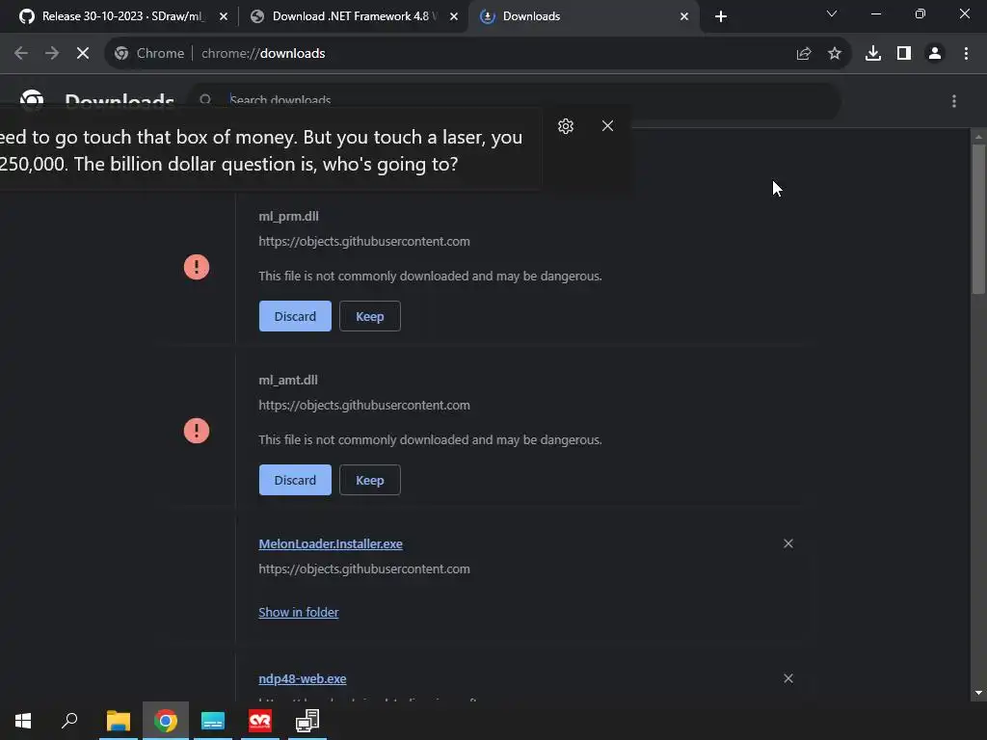Open the computer setup taskbar icon
987x740 pixels.
click(307, 721)
